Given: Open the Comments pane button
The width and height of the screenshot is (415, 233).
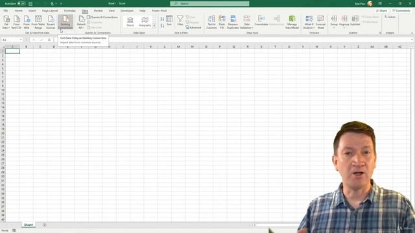Looking at the screenshot, I should point(401,10).
